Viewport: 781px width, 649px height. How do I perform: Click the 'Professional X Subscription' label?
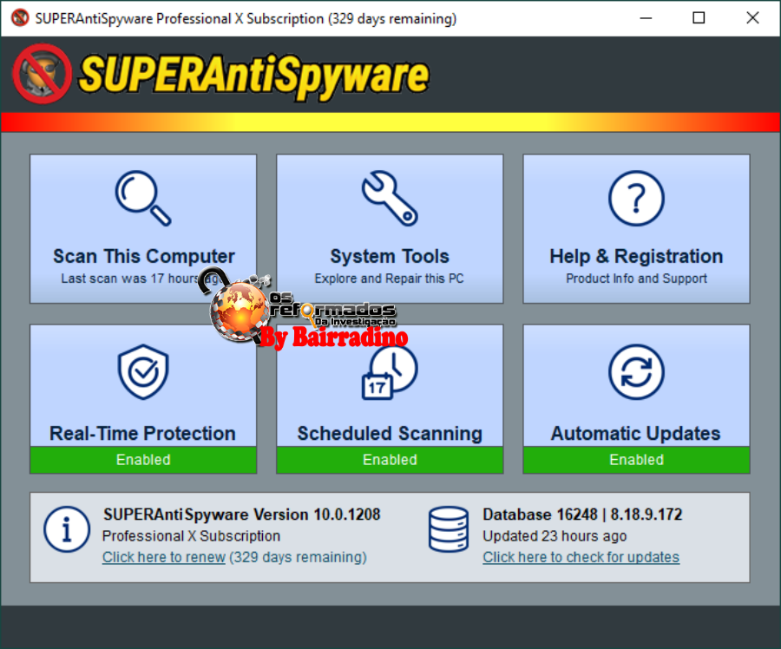click(x=191, y=536)
